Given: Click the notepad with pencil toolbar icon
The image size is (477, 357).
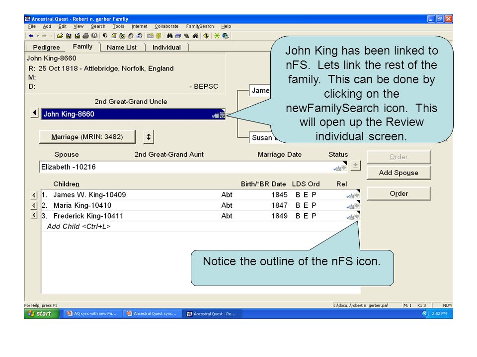Looking at the screenshot, I should [114, 36].
